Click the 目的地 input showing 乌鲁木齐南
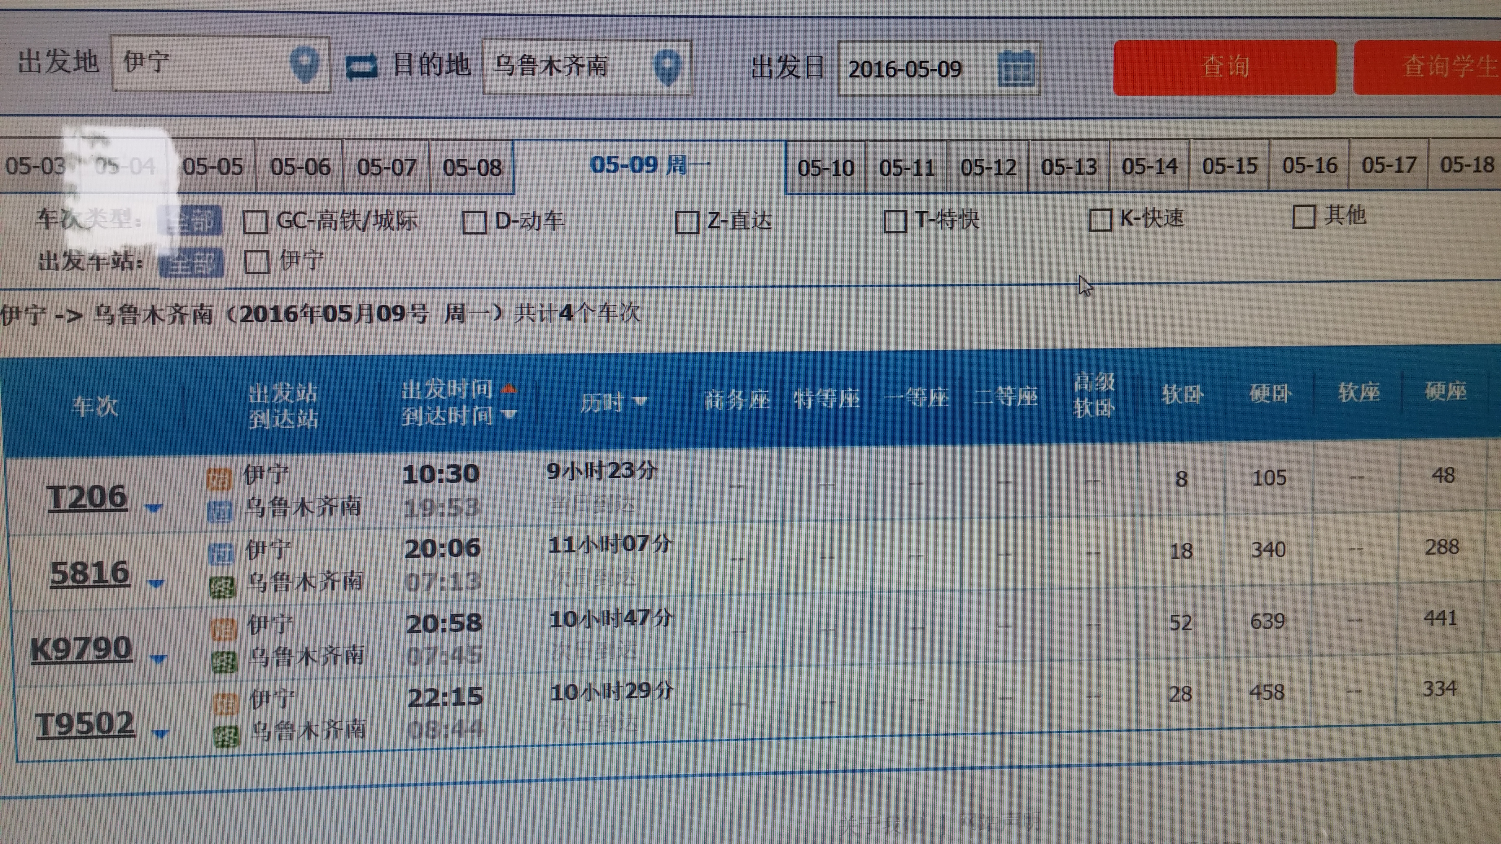 pos(587,67)
